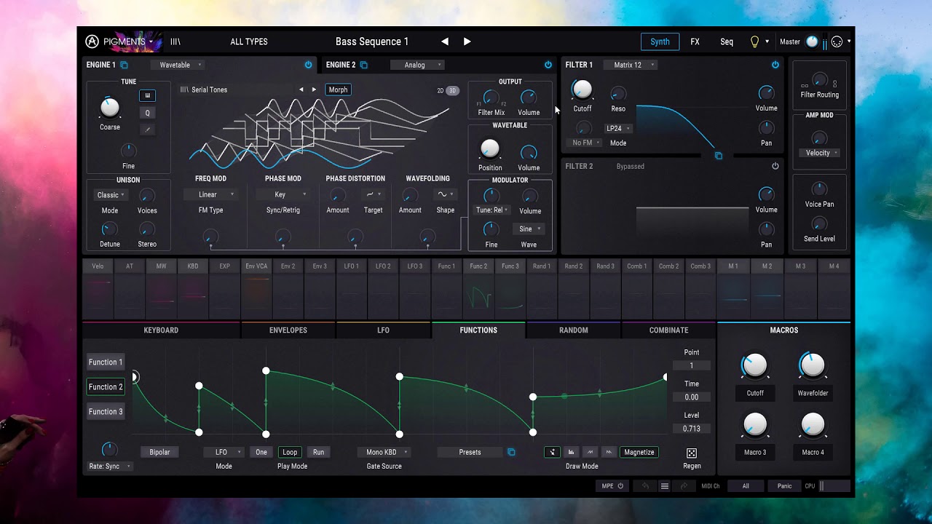The height and width of the screenshot is (524, 932).
Task: Toggle Filter 1 power button
Action: coord(775,65)
